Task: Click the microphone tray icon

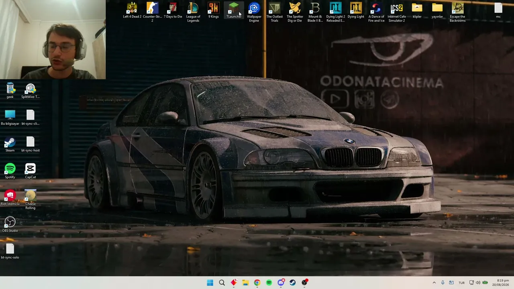Action: click(x=443, y=283)
